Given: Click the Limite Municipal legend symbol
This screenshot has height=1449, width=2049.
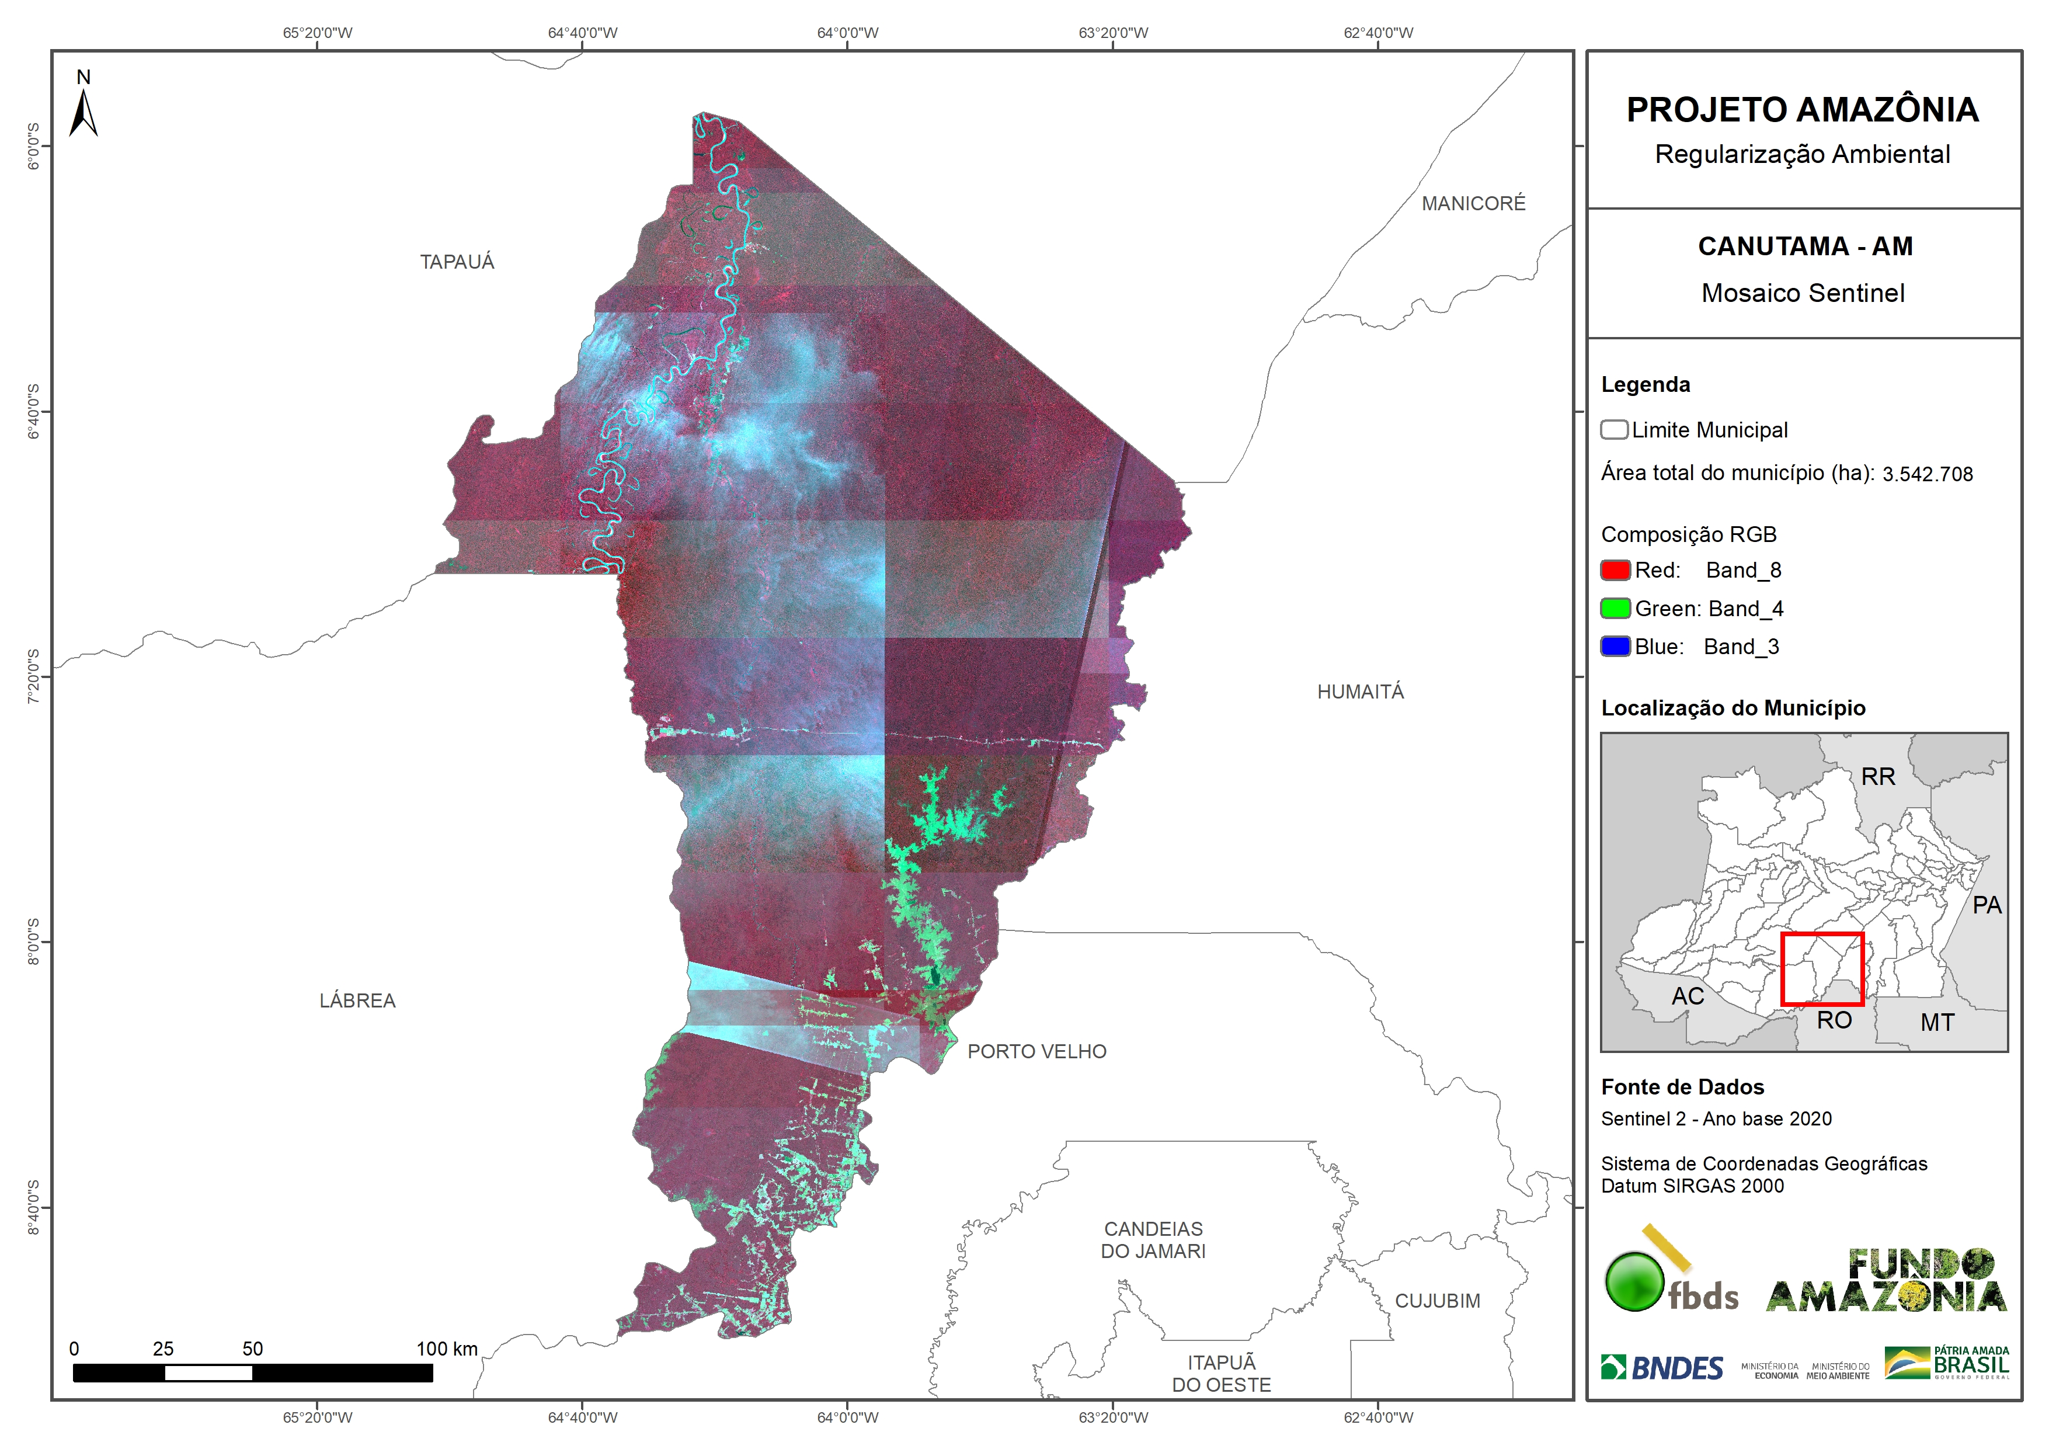Looking at the screenshot, I should coord(1613,429).
